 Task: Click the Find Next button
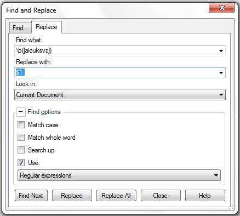[31, 196]
